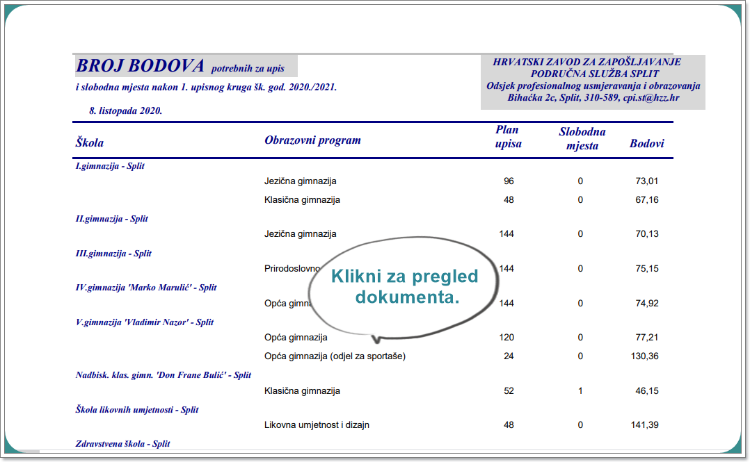Click the points value "74,92"
Screen dimensions: 750x462
(x=647, y=304)
